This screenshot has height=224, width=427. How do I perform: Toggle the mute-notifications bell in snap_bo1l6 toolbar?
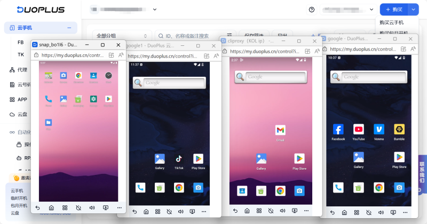pos(78,207)
